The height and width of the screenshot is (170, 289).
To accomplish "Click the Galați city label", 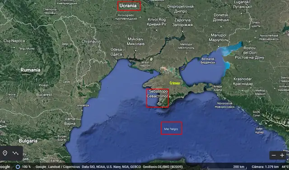I will click(66, 82).
